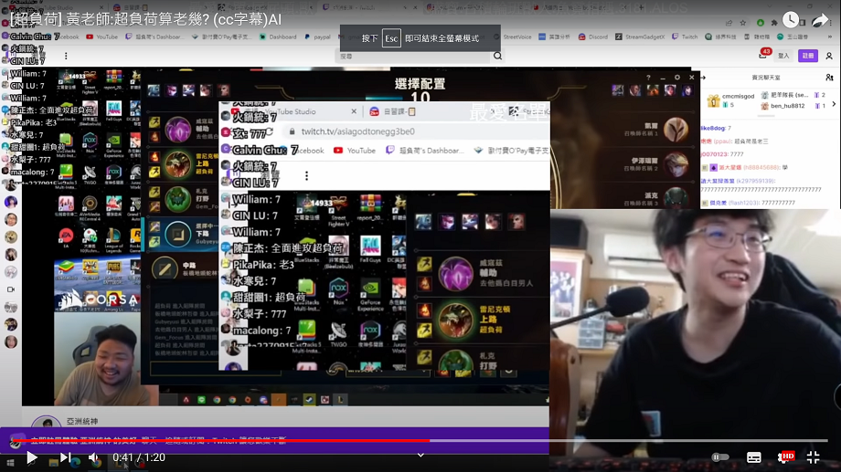Open the Twitch three-dot more menu
The width and height of the screenshot is (841, 472).
coord(66,56)
